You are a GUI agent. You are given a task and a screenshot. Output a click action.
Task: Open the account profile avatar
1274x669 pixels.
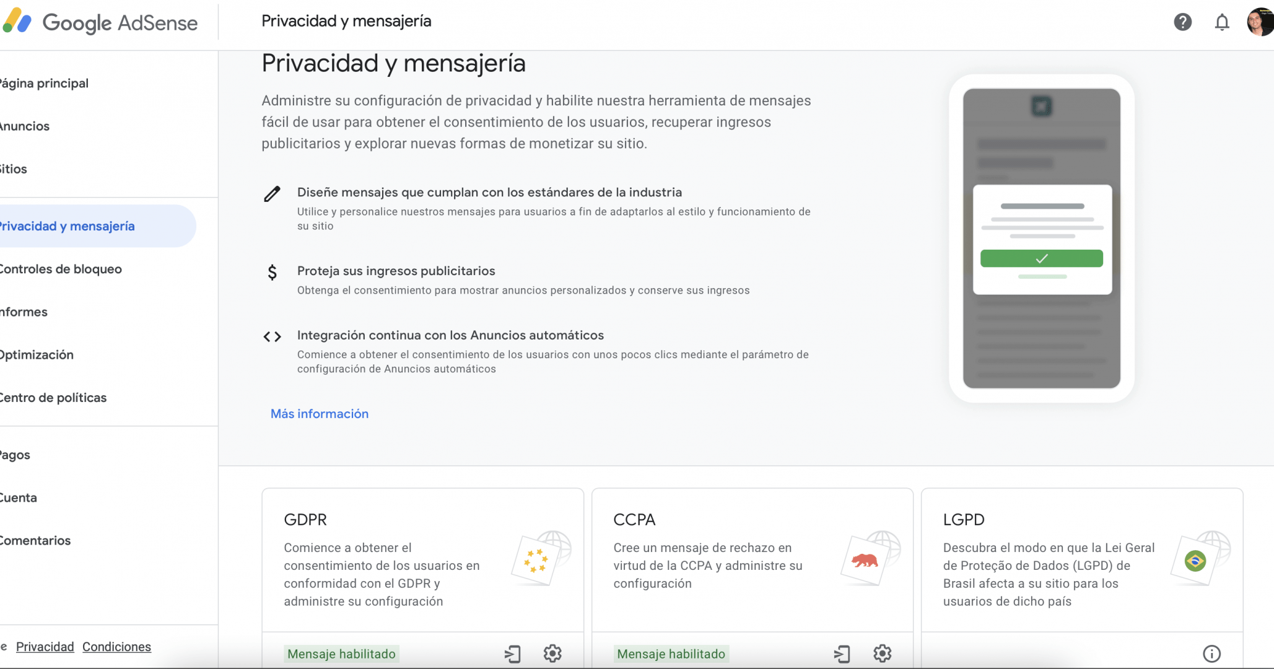point(1260,22)
